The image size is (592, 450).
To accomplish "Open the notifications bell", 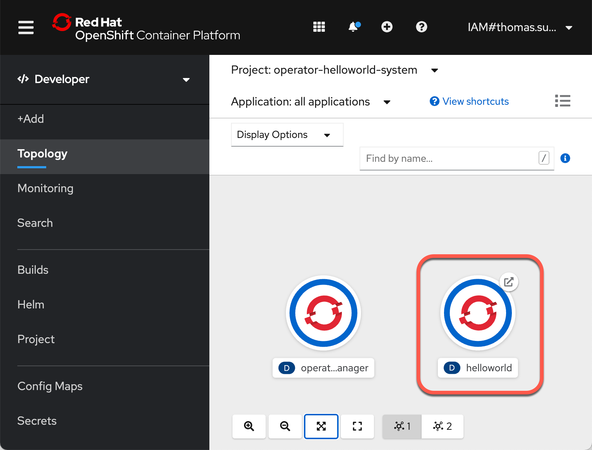I will (x=354, y=27).
